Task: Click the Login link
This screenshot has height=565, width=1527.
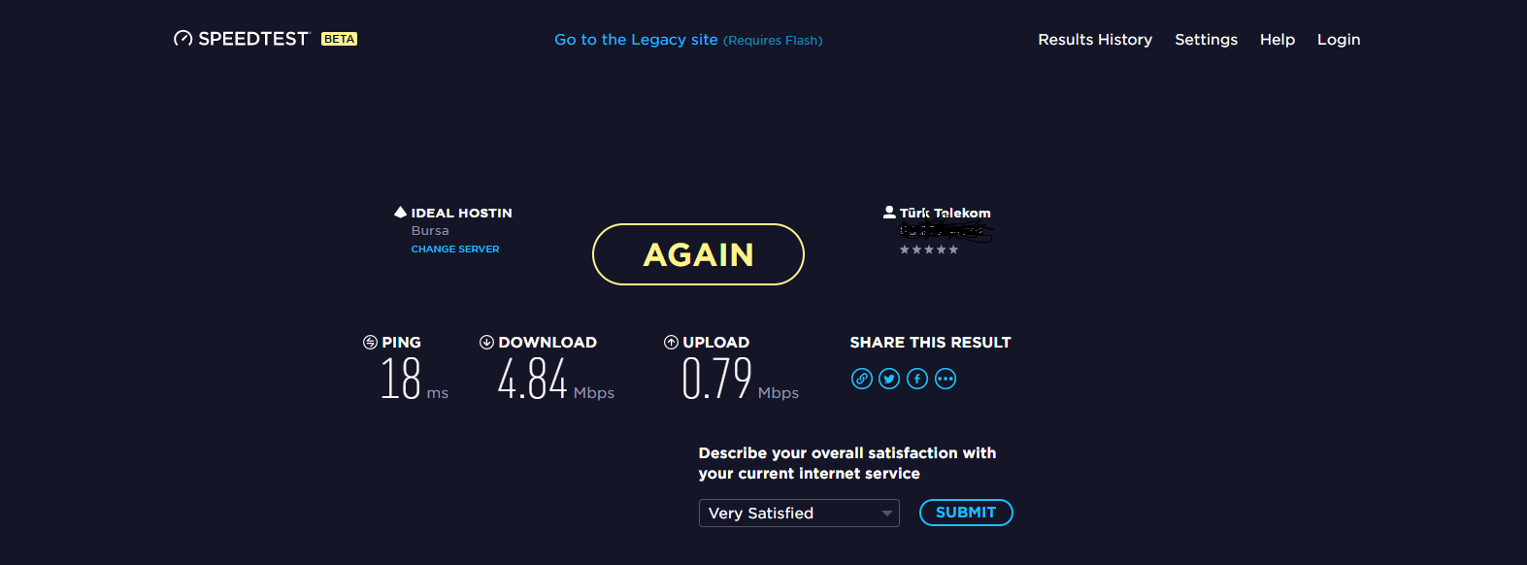Action: pos(1339,40)
